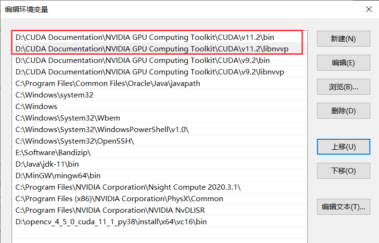Highlight the E:\Software\Bandizip entry
379x243 pixels.
tap(53, 153)
